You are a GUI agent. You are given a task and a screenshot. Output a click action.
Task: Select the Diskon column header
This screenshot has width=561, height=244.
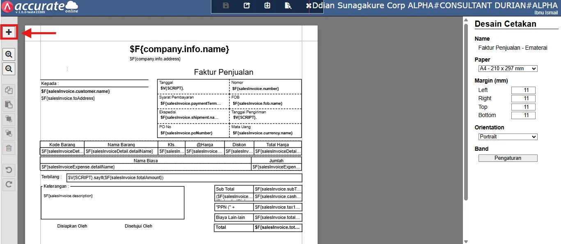[239, 145]
